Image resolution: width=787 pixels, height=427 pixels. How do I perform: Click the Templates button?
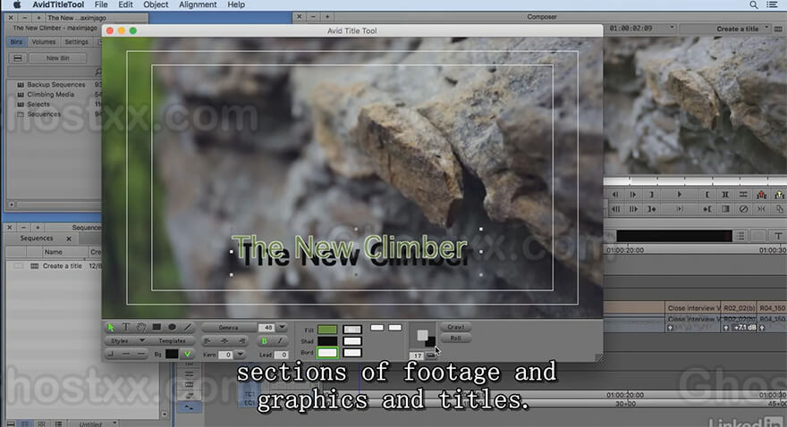[172, 341]
